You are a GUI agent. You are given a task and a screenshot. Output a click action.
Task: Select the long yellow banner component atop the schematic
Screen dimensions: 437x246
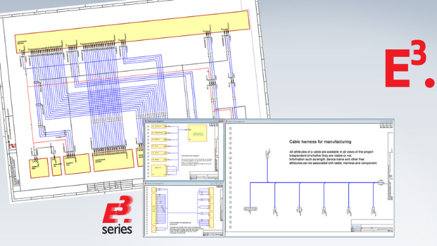[x=132, y=32]
